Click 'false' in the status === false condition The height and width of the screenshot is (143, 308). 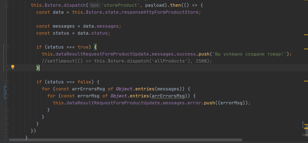point(84,82)
